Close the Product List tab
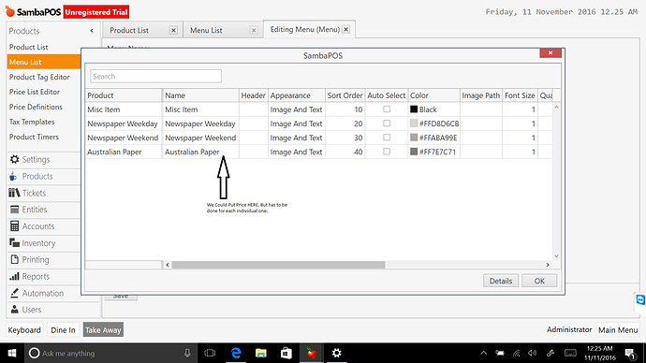Screen dimensions: 646x363 173,31
